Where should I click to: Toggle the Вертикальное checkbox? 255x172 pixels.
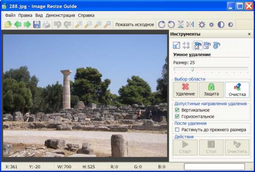pos(177,110)
